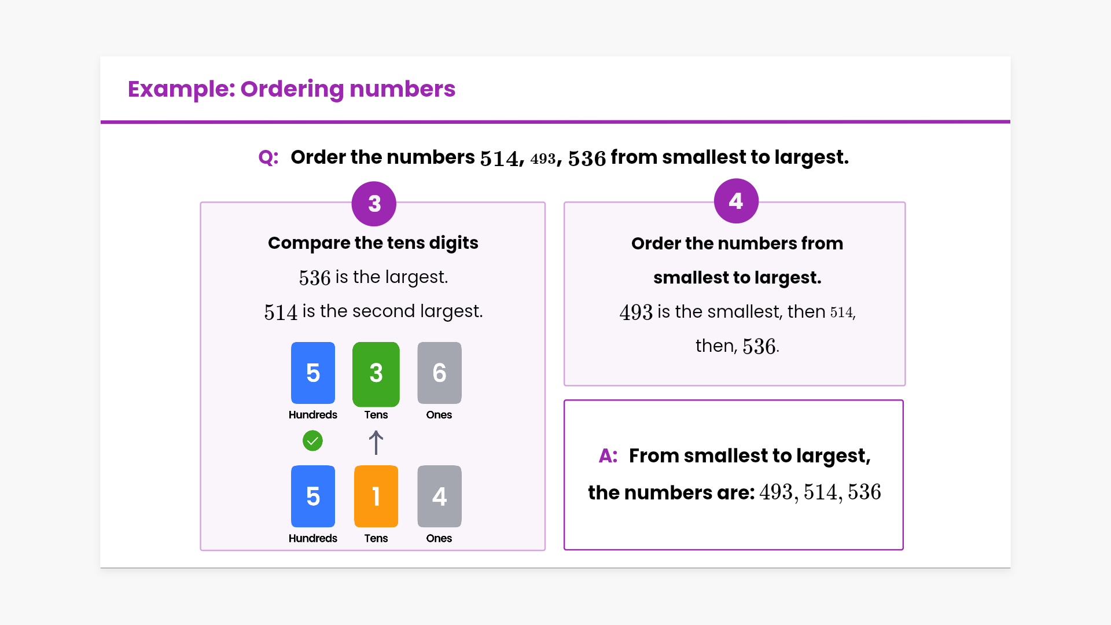This screenshot has width=1111, height=625.
Task: Select the gray ones tile showing 6
Action: 439,373
